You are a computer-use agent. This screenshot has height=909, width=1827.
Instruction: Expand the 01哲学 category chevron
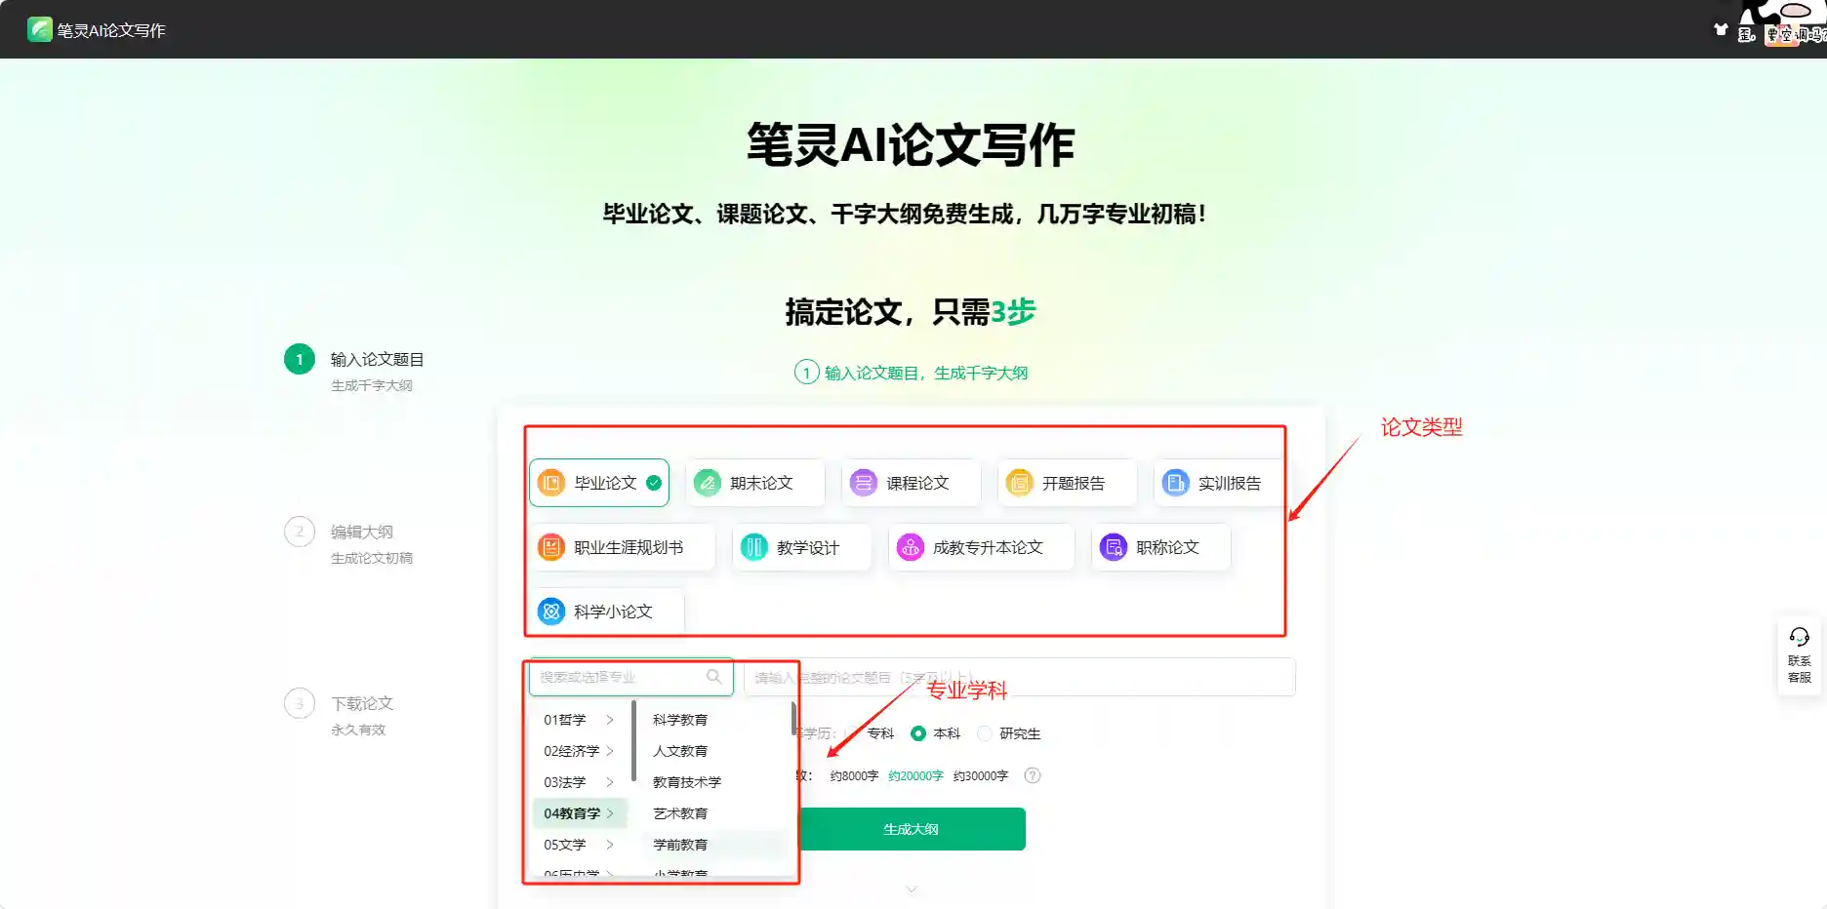(610, 720)
